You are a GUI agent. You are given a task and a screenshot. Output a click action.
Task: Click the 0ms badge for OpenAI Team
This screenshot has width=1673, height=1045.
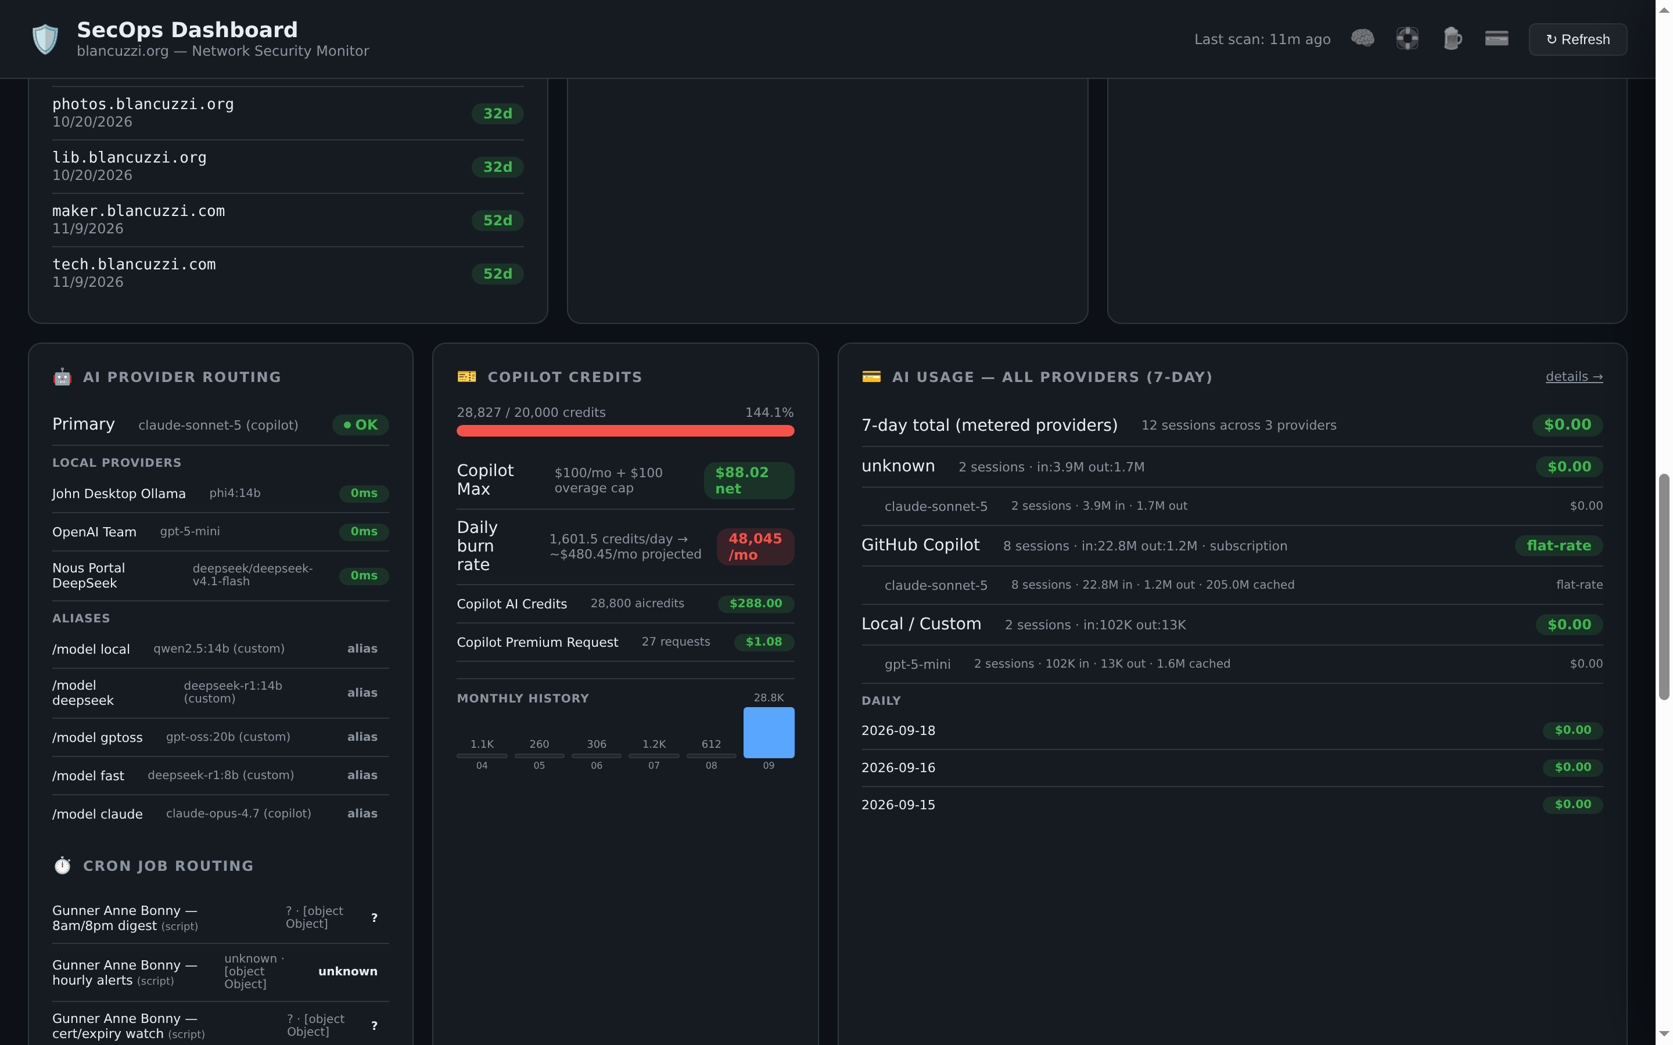(364, 531)
